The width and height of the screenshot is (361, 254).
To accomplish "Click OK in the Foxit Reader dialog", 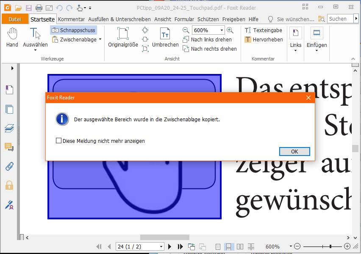I will point(294,152).
